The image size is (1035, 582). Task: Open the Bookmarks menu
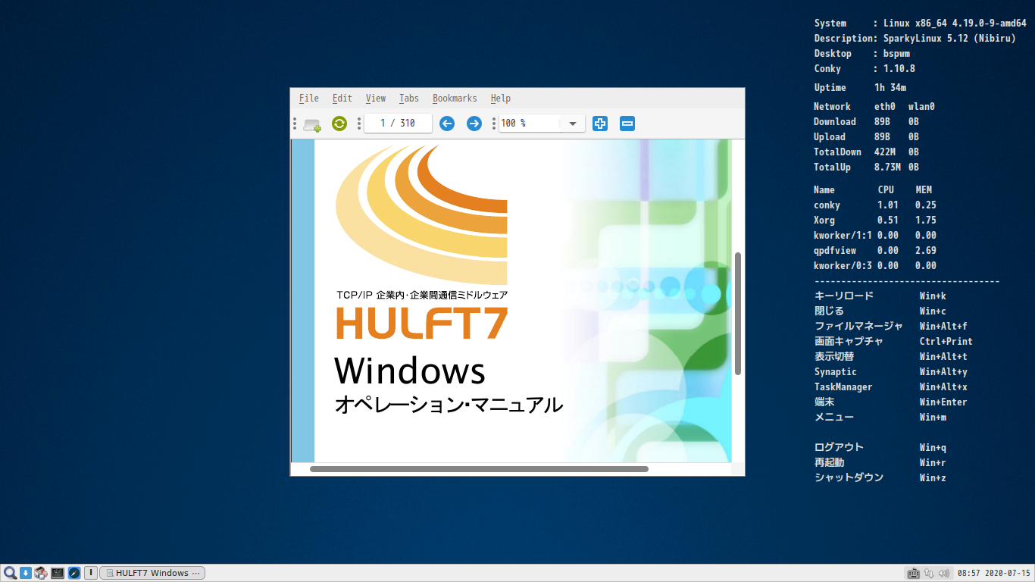point(455,99)
